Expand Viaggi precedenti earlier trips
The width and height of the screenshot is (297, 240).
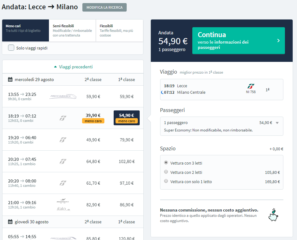73,67
